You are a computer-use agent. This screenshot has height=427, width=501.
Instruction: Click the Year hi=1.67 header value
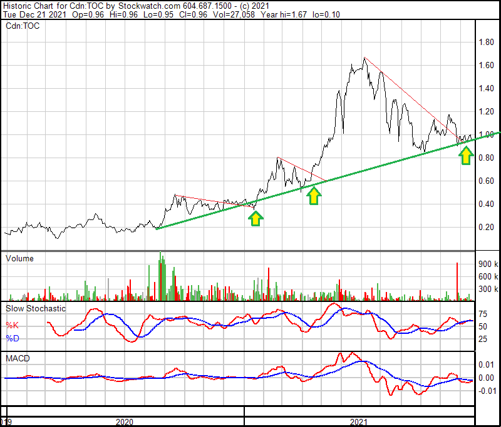pyautogui.click(x=284, y=14)
